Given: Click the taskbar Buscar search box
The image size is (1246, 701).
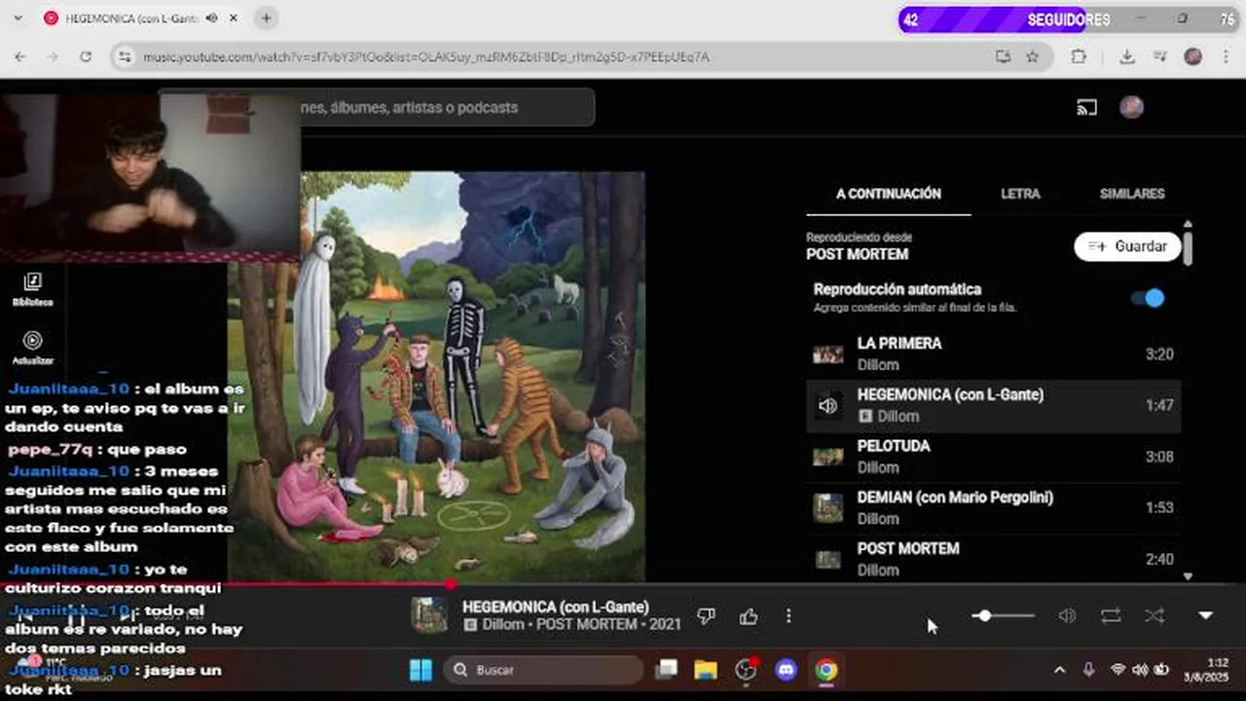Looking at the screenshot, I should click(544, 670).
